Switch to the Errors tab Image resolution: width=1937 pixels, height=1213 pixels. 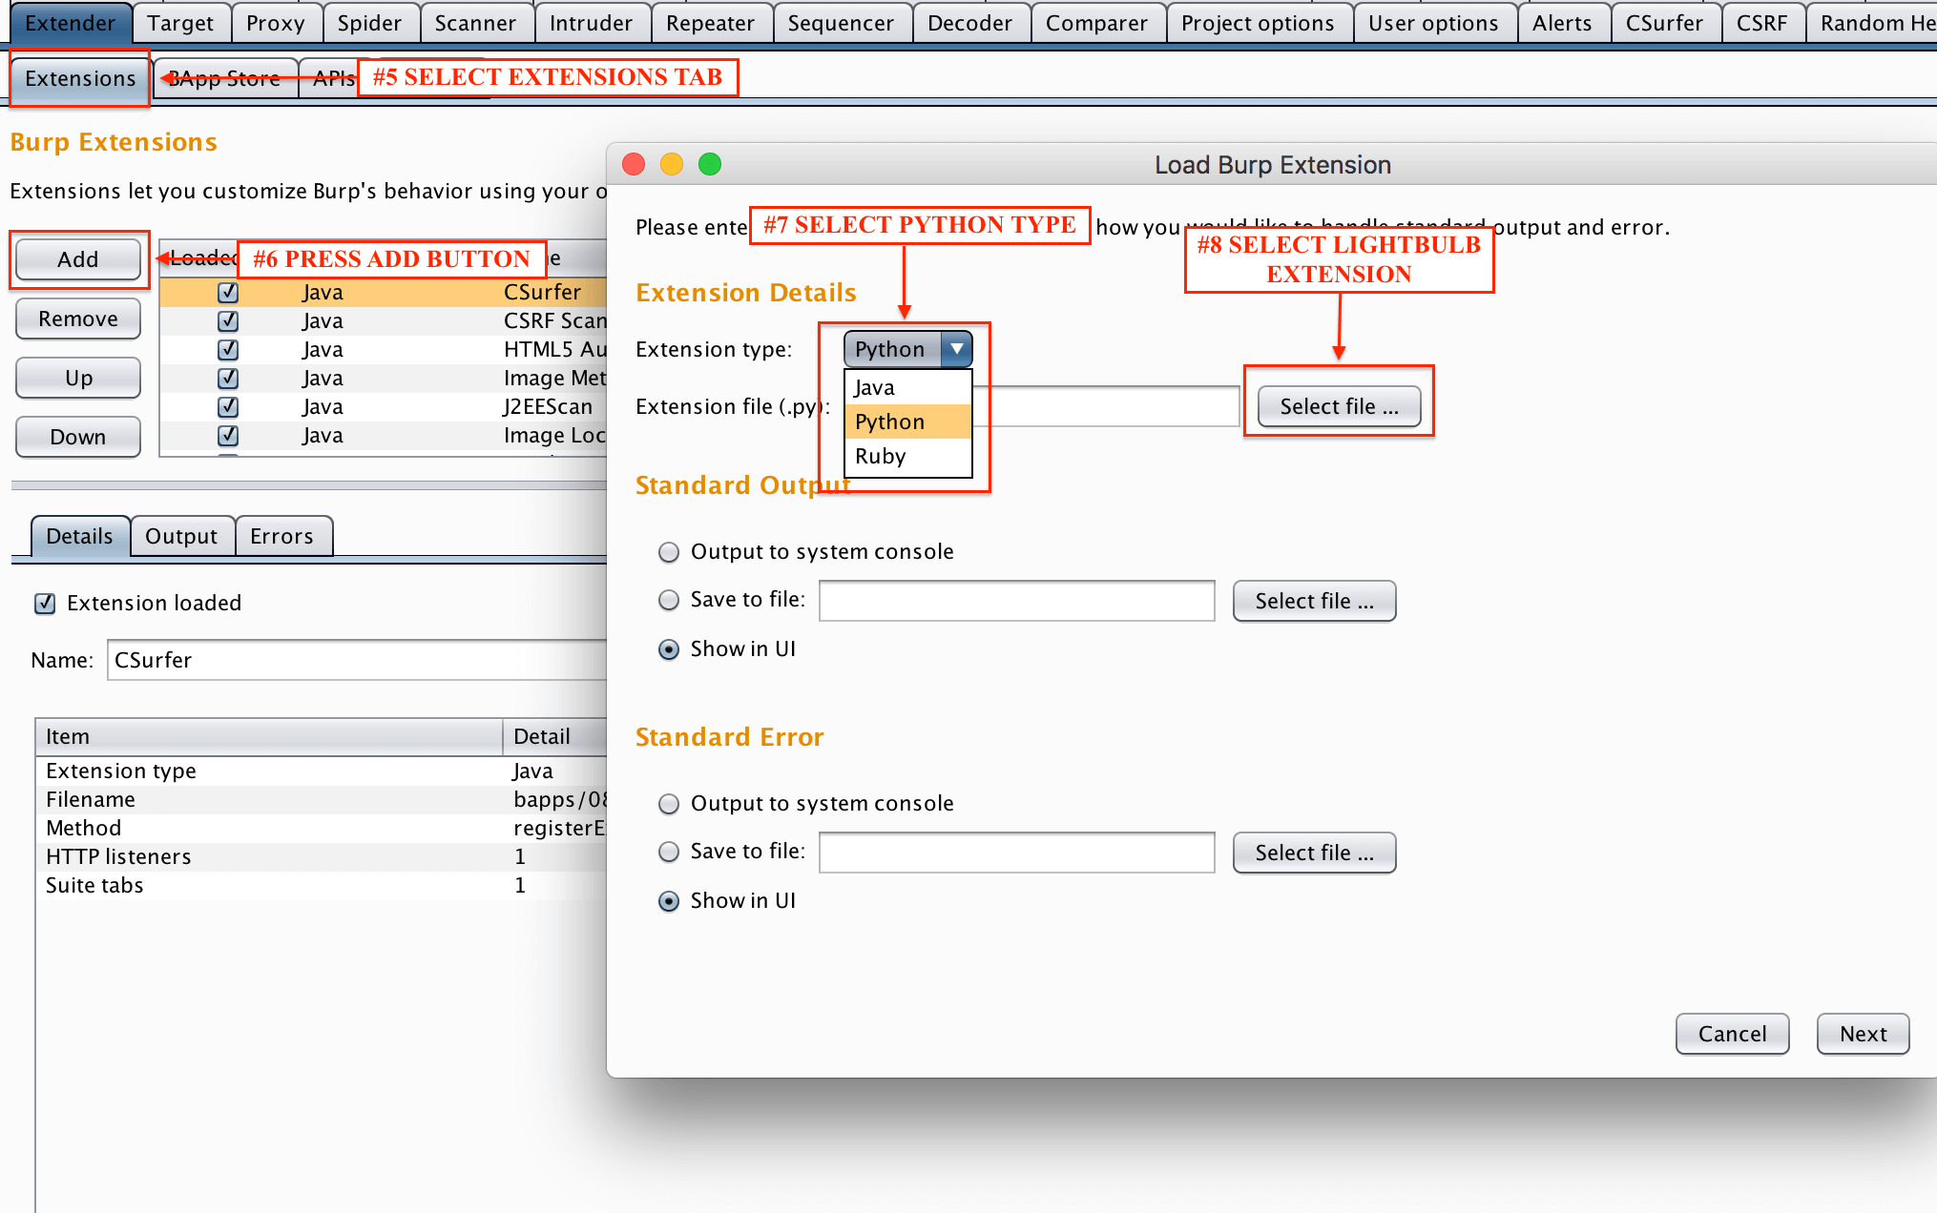281,536
